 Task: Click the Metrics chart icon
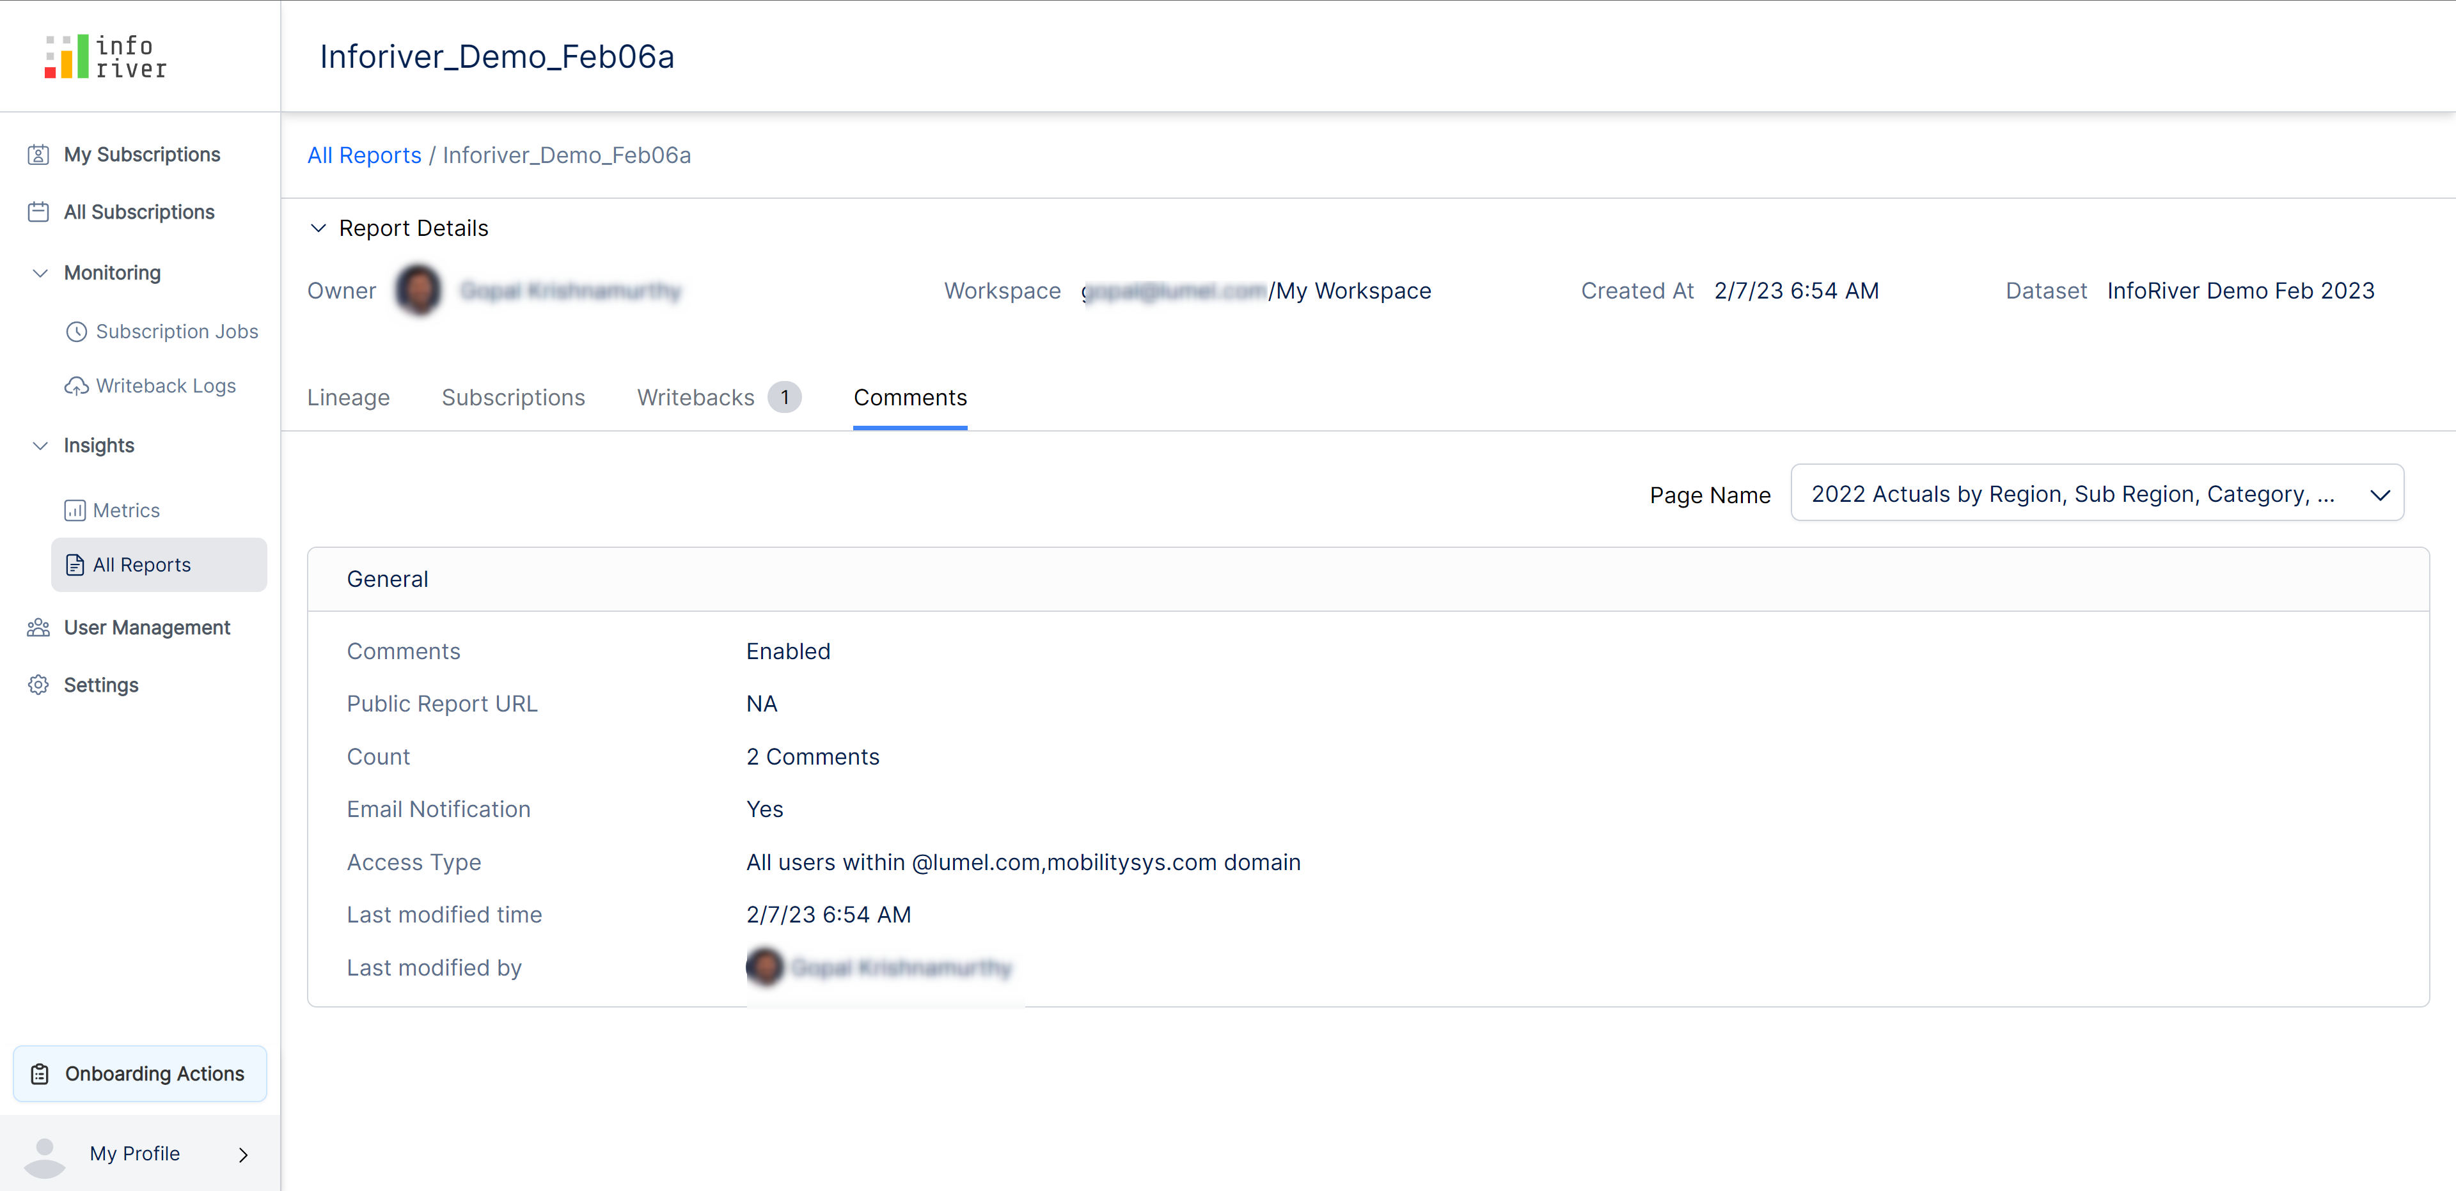tap(74, 511)
